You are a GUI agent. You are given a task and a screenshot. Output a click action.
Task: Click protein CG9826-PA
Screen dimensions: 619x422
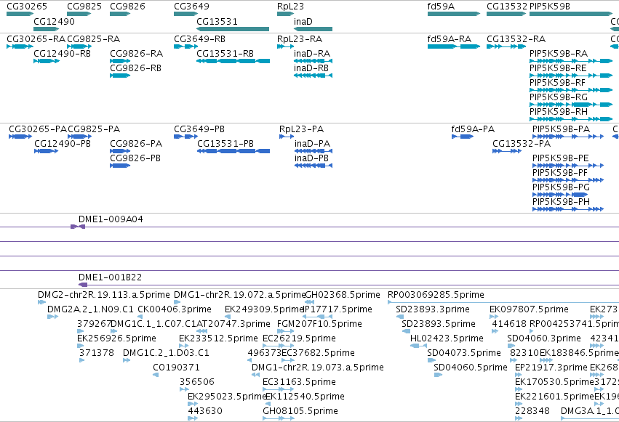(x=120, y=151)
